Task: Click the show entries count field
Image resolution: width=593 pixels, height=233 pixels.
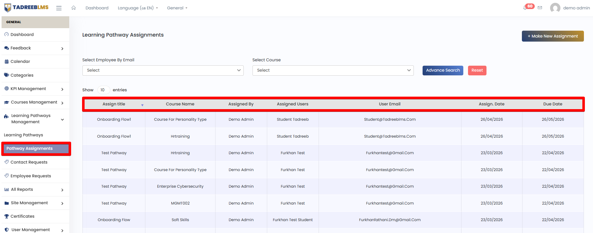Action: pyautogui.click(x=103, y=90)
